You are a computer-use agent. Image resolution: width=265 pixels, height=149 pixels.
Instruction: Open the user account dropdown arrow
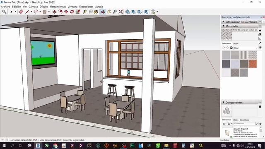point(157,12)
